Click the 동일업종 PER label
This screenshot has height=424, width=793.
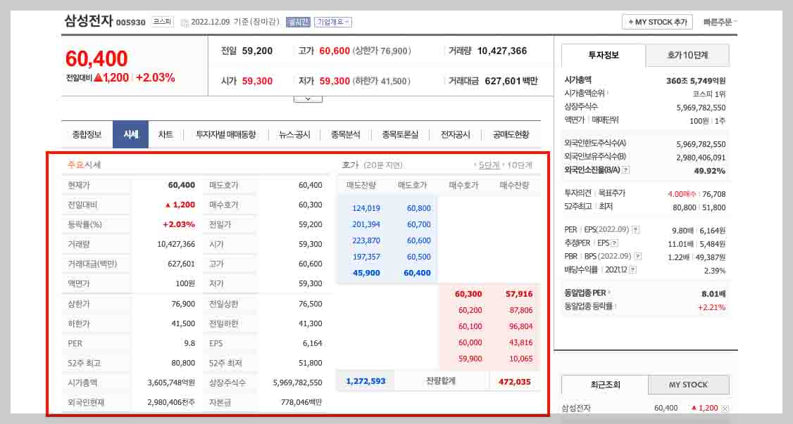(585, 293)
